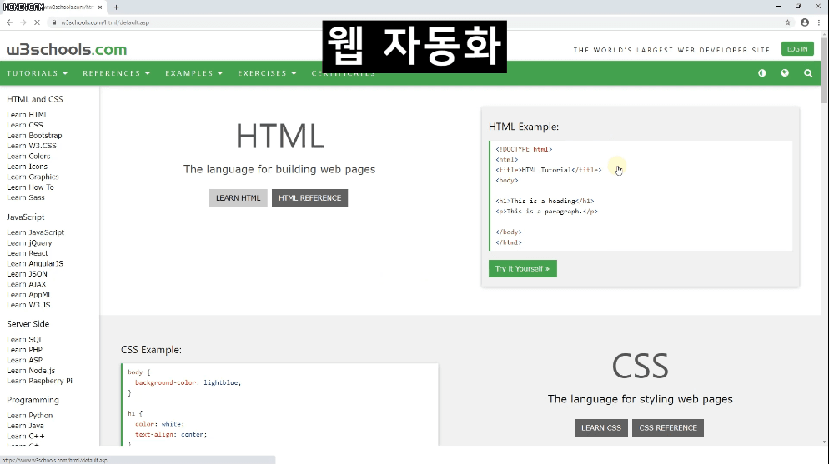
Task: Open Learn AJAX sidebar link
Action: pos(27,284)
